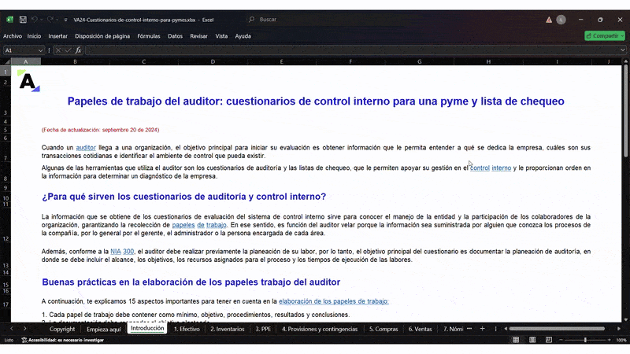Viewport: 630px width, 354px height.
Task: Switch to the 2. Inventarios sheet tab
Action: coord(228,329)
